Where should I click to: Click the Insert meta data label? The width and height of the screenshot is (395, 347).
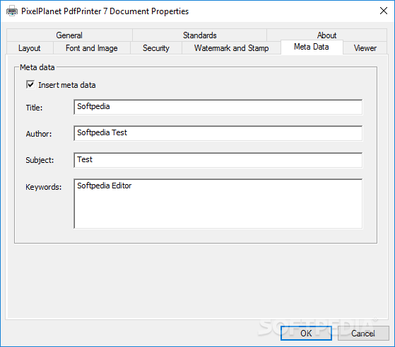click(x=67, y=85)
